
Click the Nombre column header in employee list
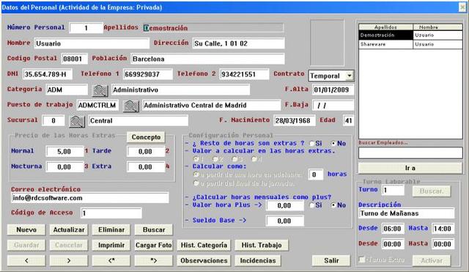(437, 27)
